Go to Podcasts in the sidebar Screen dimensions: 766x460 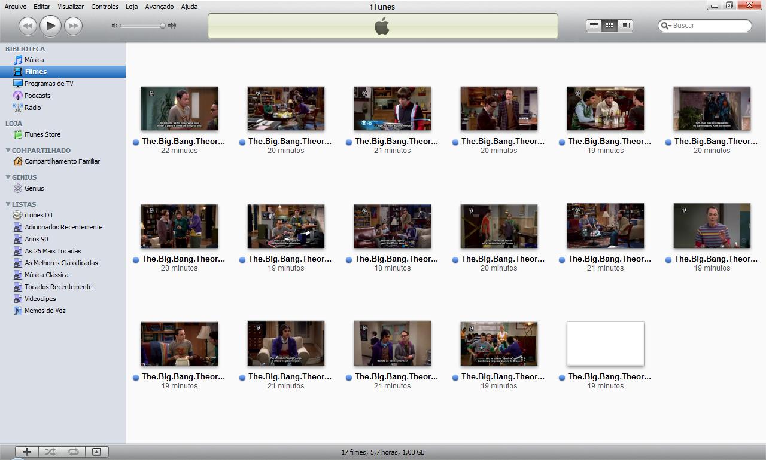[x=37, y=96]
